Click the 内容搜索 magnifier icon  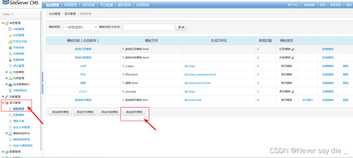click(10, 54)
